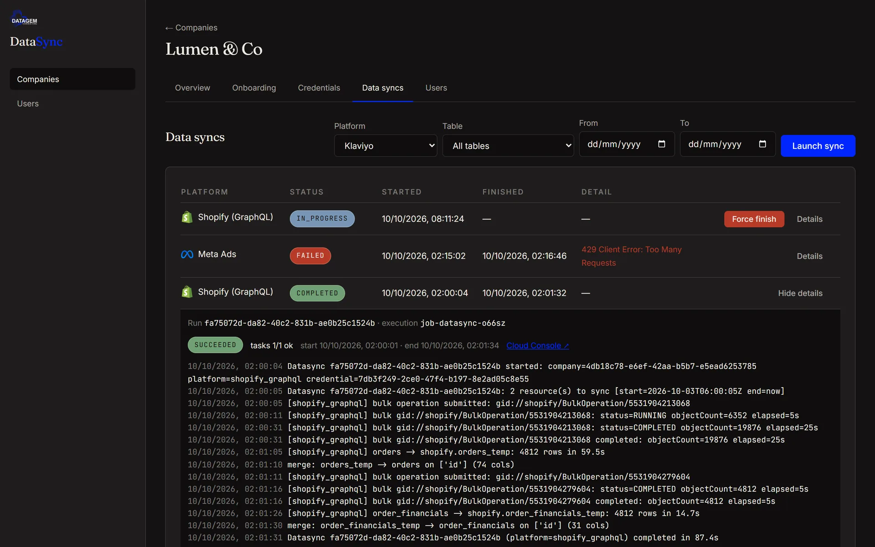Open the From date calendar picker icon
The width and height of the screenshot is (875, 547).
[662, 144]
